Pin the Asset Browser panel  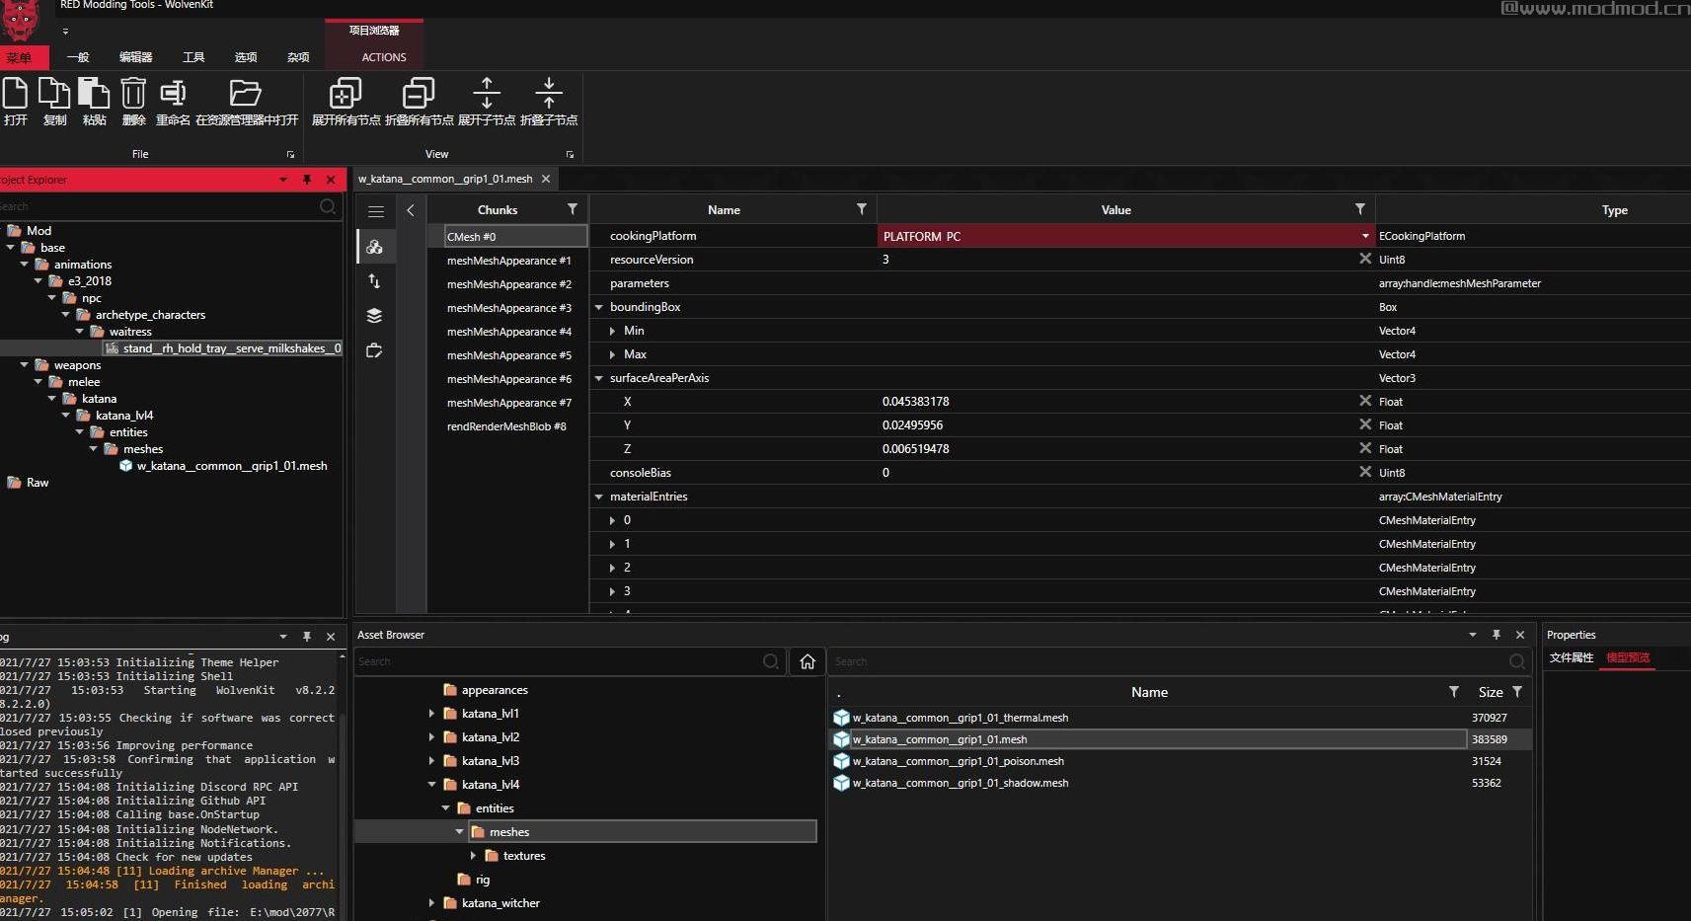click(x=1497, y=635)
